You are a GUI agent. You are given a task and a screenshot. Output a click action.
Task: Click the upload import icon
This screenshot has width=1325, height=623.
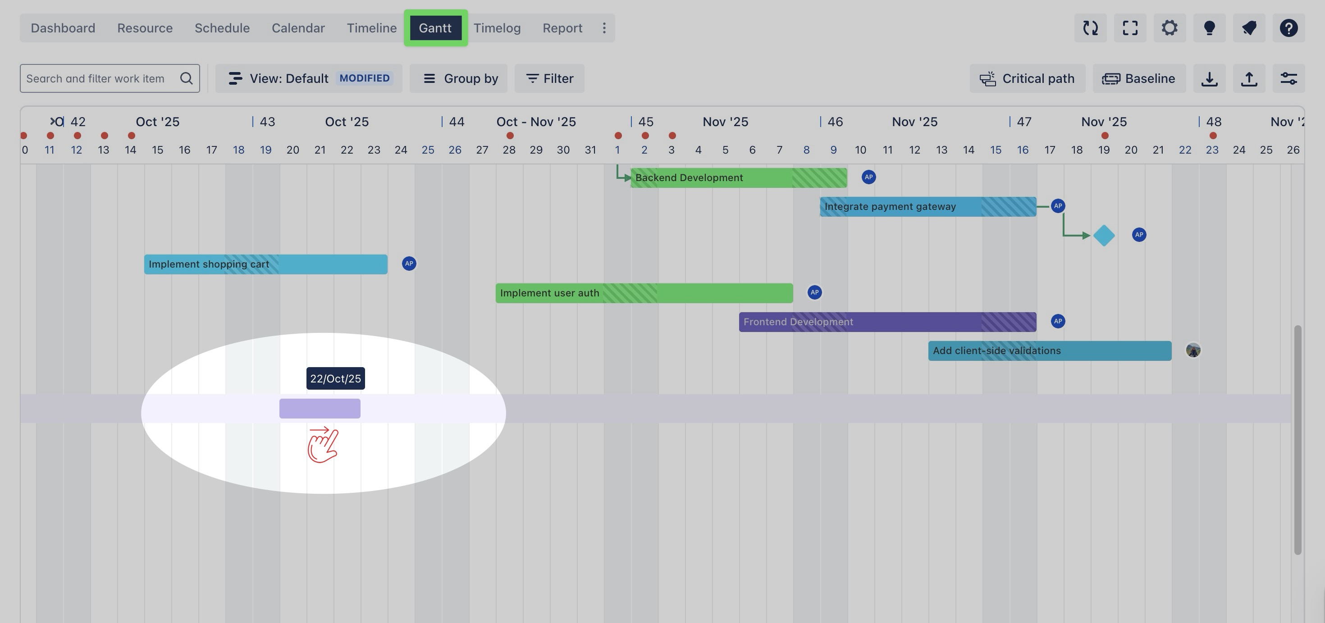point(1249,79)
